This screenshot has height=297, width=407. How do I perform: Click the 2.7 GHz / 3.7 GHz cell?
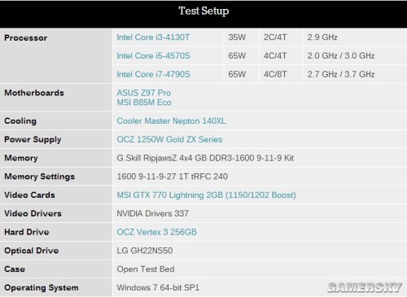(341, 74)
